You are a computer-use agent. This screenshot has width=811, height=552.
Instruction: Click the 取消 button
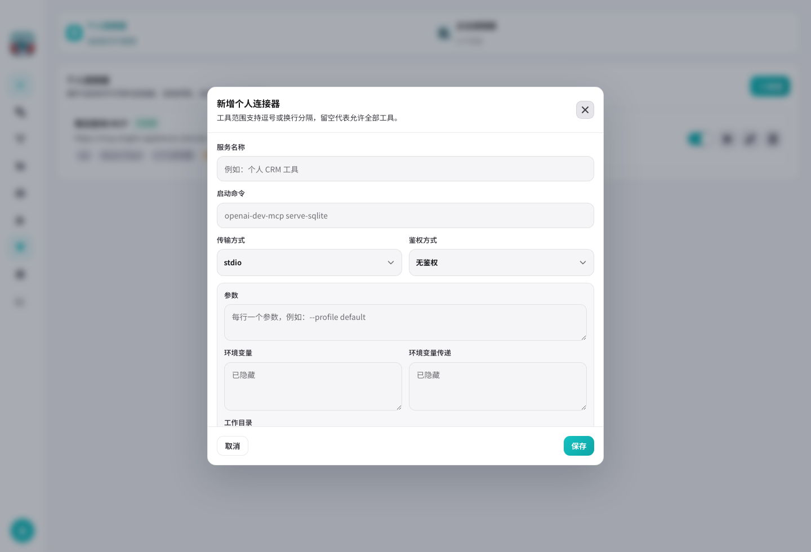[x=233, y=446]
